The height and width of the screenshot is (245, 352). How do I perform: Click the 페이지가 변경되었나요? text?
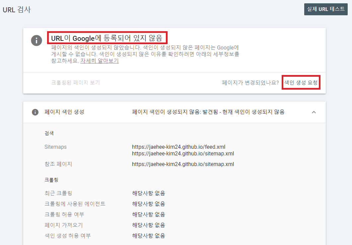[x=250, y=82]
